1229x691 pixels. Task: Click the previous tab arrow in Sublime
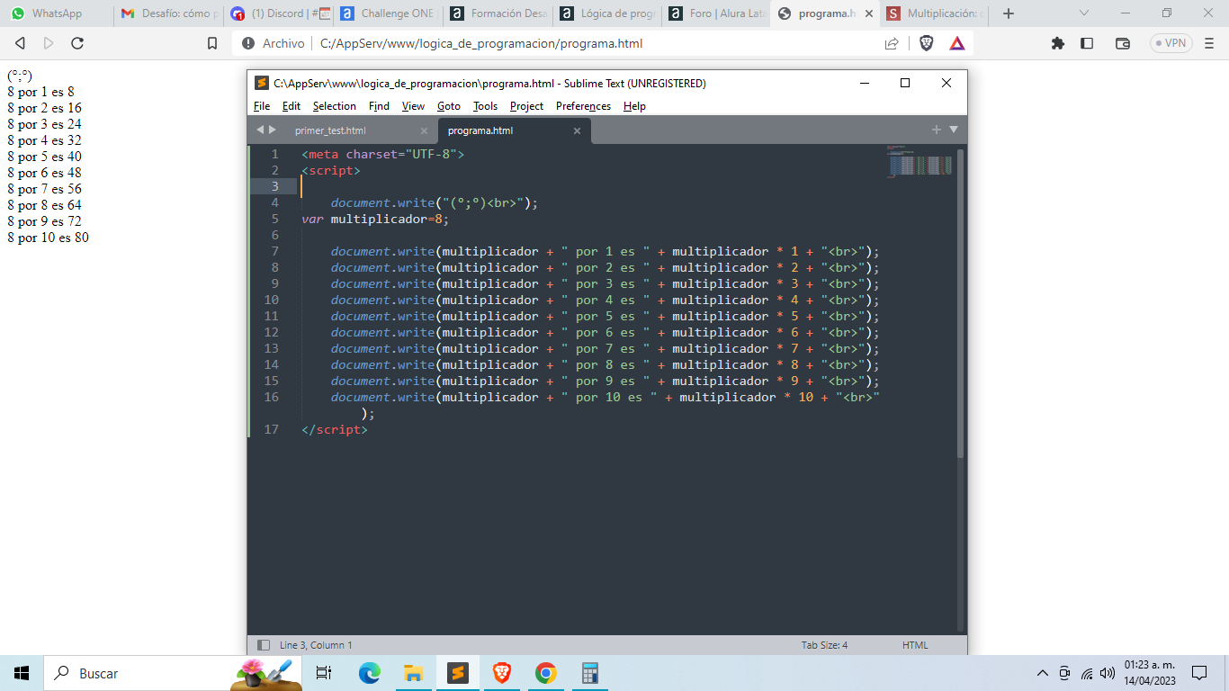260,130
